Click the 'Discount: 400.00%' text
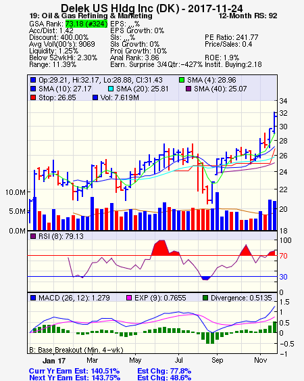Viewport: 304px width, 381px height. (59, 37)
